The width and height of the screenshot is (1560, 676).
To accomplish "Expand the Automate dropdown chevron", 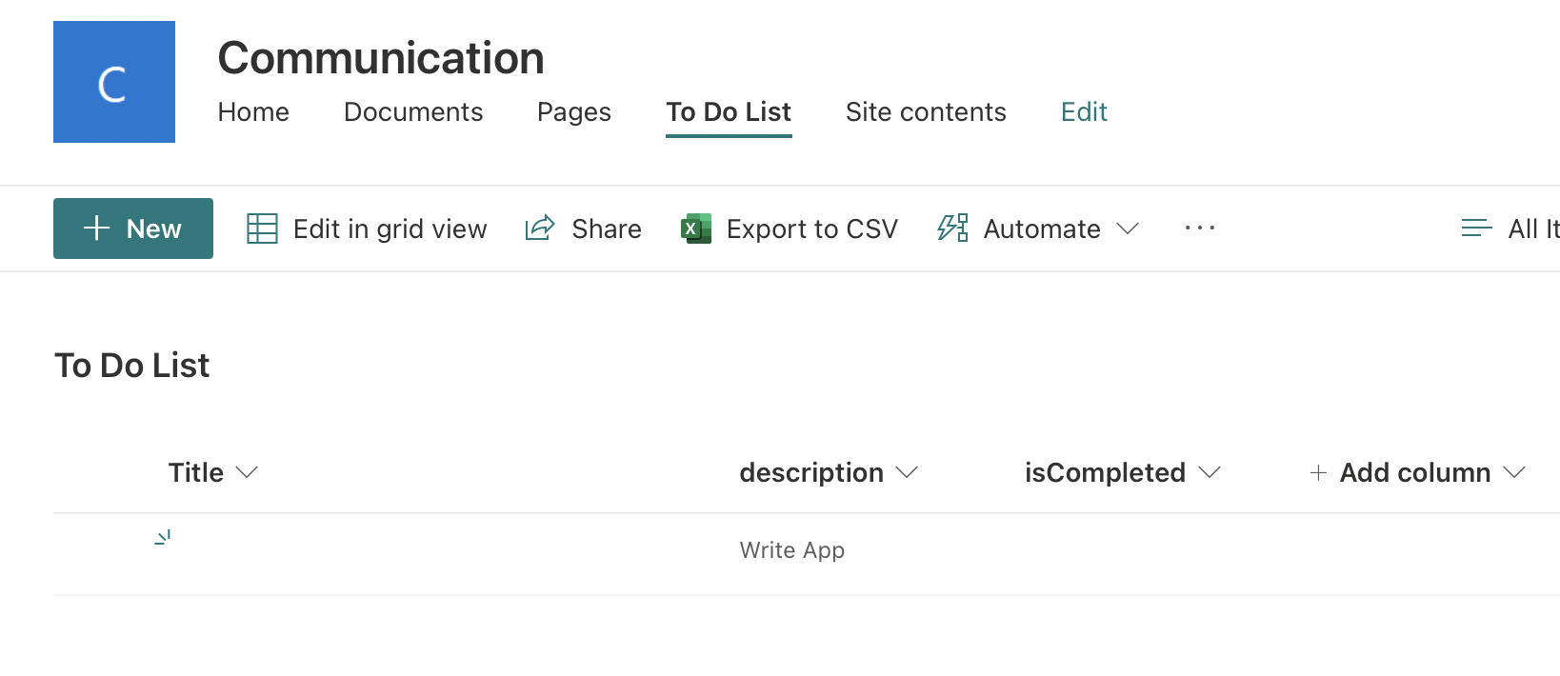I will [x=1128, y=229].
